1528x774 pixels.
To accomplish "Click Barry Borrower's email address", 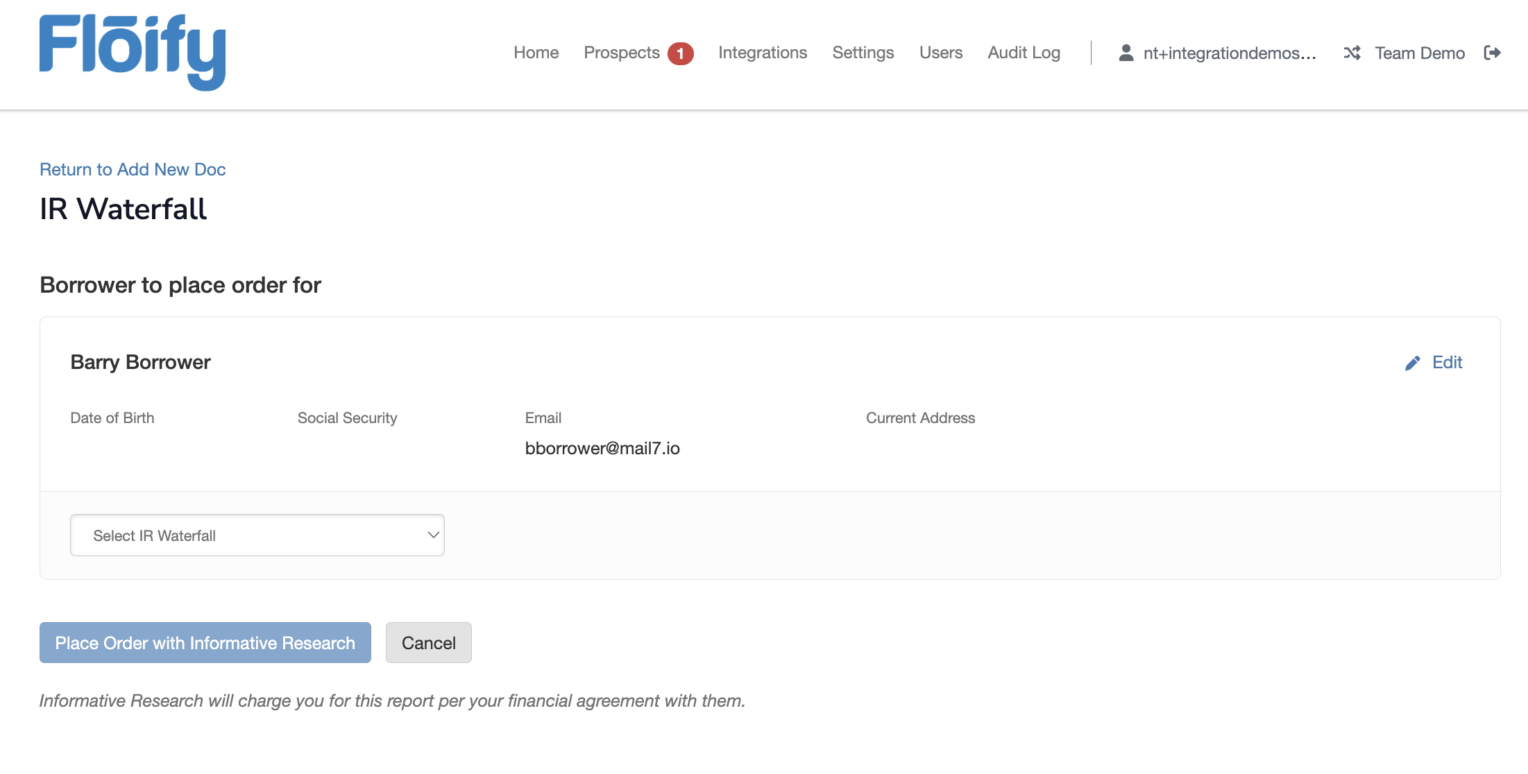I will point(602,448).
